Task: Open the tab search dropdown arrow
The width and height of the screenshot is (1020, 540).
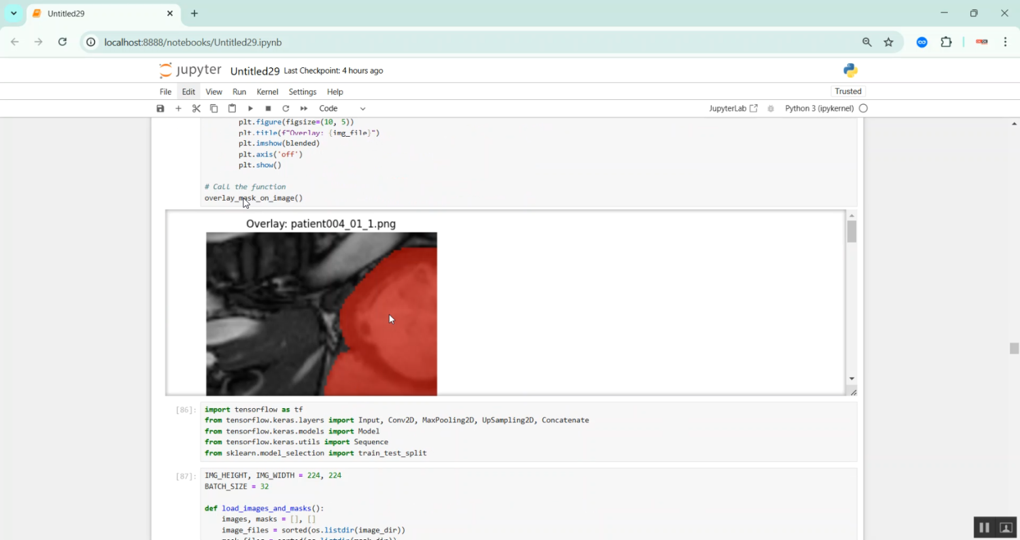Action: [x=14, y=14]
